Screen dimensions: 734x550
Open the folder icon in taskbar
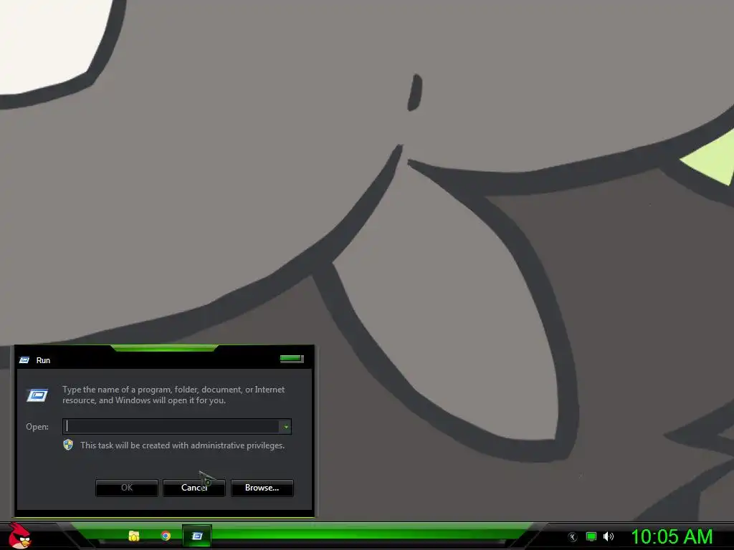(x=134, y=536)
